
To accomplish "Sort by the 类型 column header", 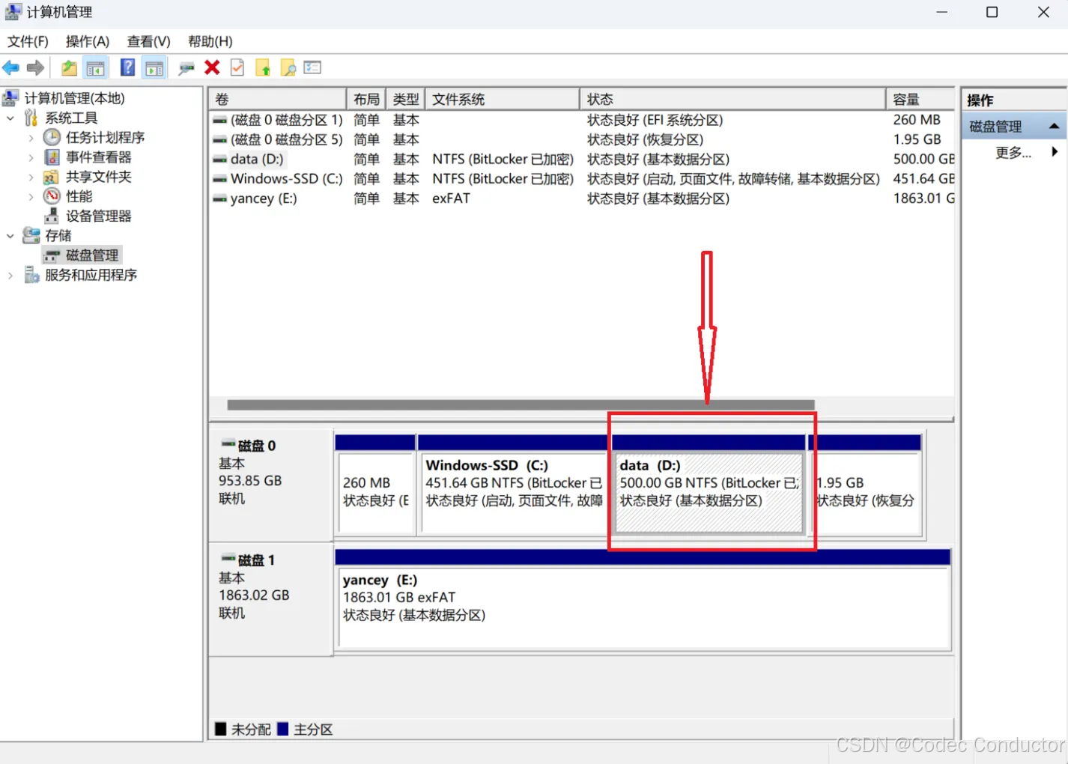I will pyautogui.click(x=406, y=99).
